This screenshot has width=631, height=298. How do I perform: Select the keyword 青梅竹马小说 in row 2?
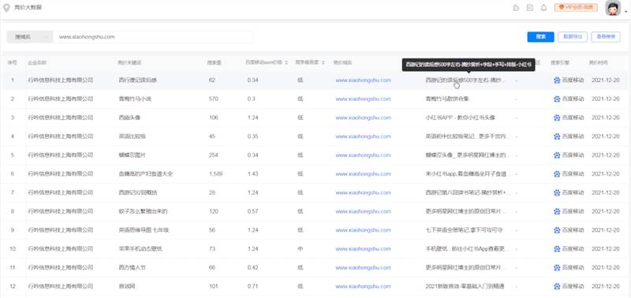pyautogui.click(x=134, y=99)
